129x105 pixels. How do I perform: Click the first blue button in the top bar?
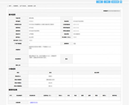pos(100,2)
